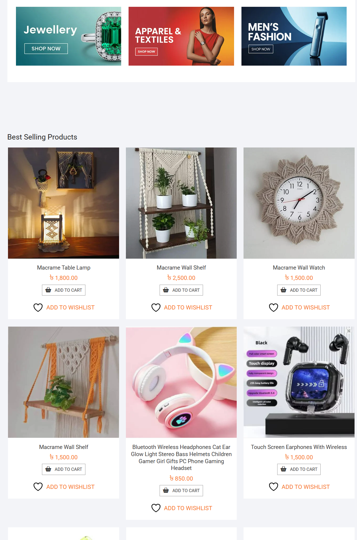The image size is (357, 540).
Task: Add Macrame Wall Watch to cart
Action: tap(299, 290)
